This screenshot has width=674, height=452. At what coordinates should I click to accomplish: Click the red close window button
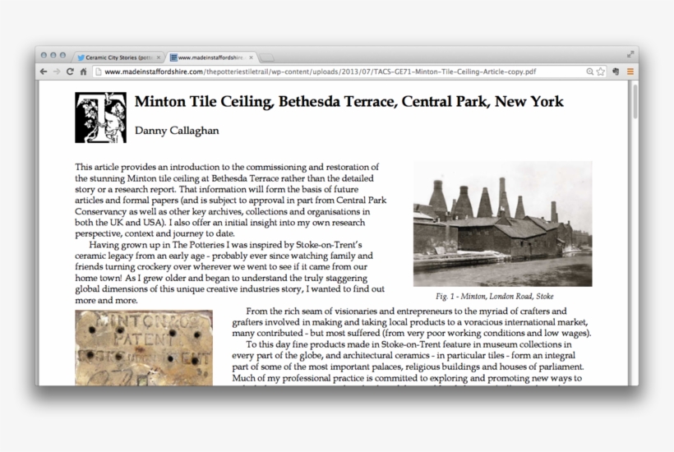(x=44, y=55)
